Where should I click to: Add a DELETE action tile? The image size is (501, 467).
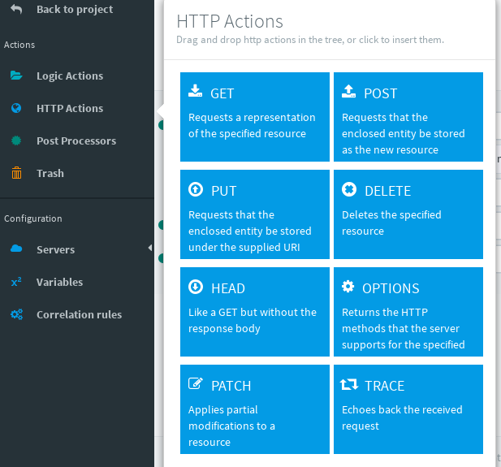tap(408, 214)
